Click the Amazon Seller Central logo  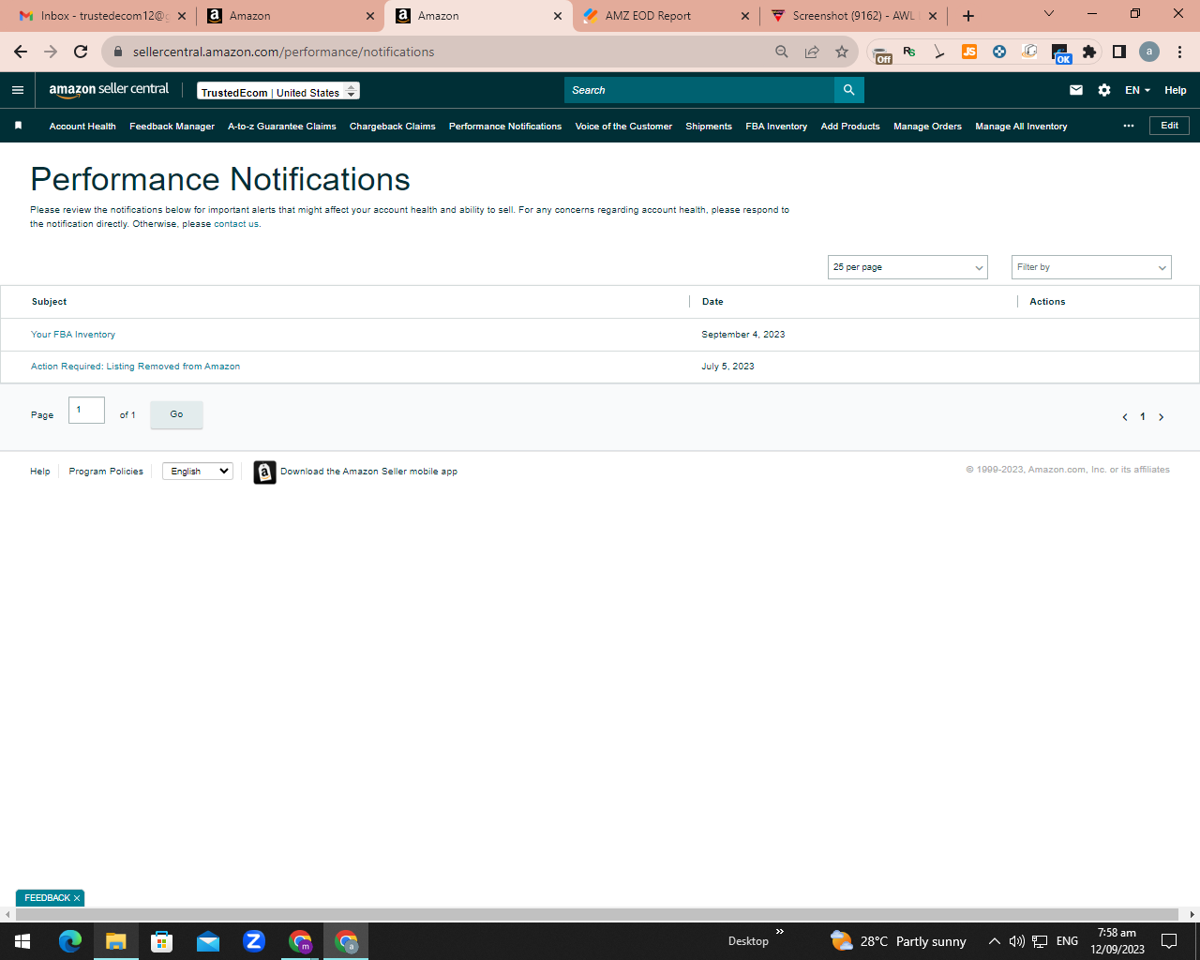[109, 89]
